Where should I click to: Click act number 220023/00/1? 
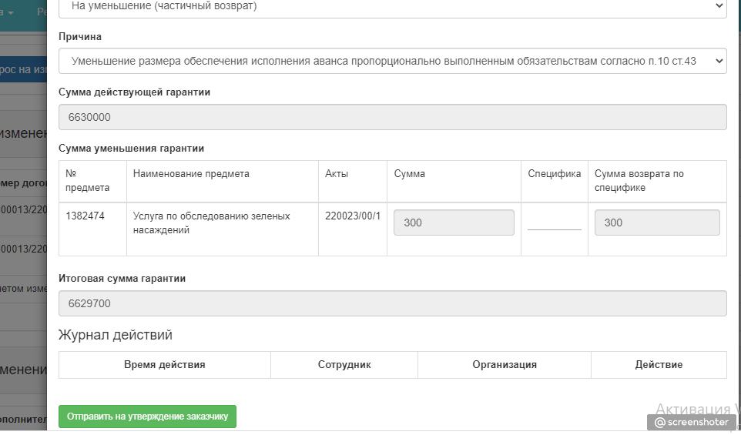pos(353,216)
